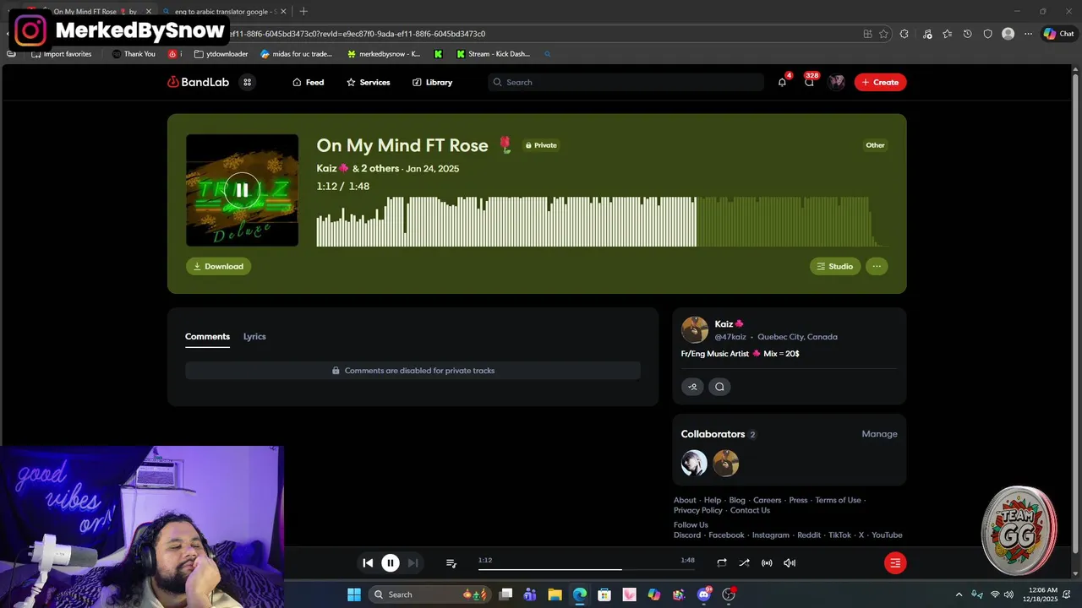The image size is (1082, 608).
Task: Open the Edge Copilot Chat button
Action: (x=1058, y=34)
